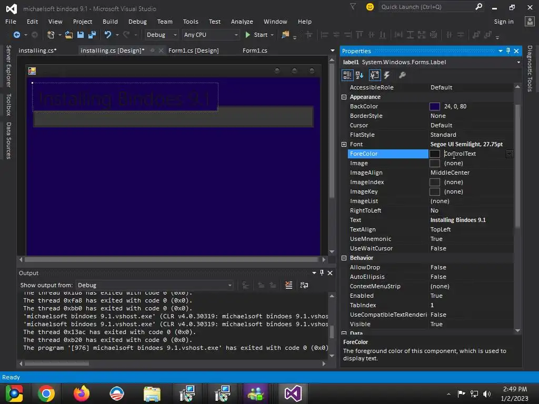Open the ForeColor value dropdown arrow

[510, 154]
